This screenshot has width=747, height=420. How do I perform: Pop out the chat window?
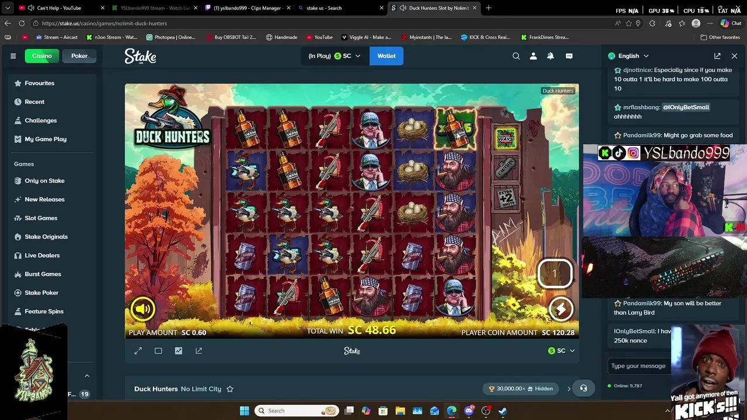(717, 56)
